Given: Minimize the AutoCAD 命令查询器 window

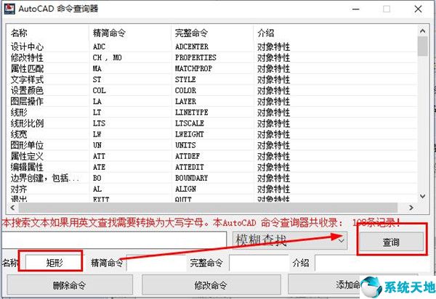Looking at the screenshot, I should point(356,9).
